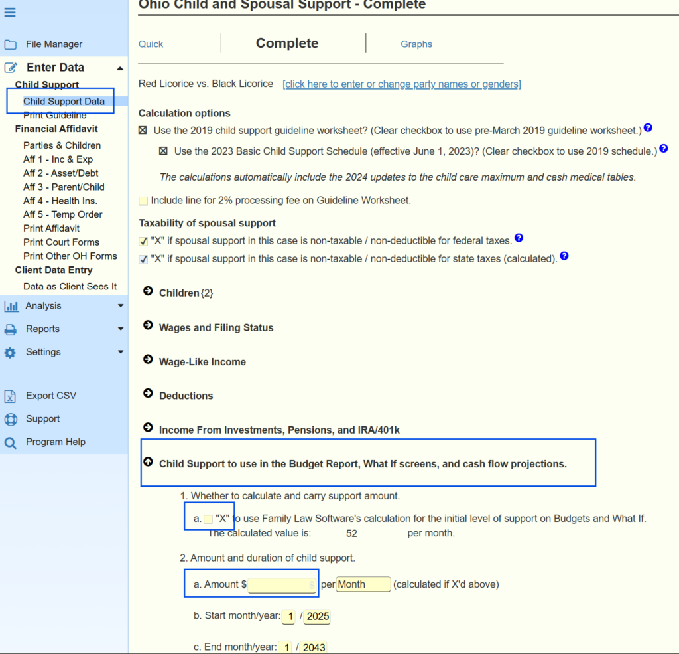The width and height of the screenshot is (679, 654).
Task: Open Print Guideline in sidebar
Action: tap(54, 115)
